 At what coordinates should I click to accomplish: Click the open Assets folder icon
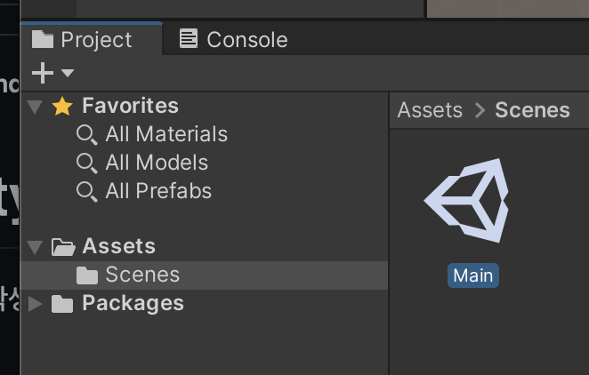click(63, 247)
